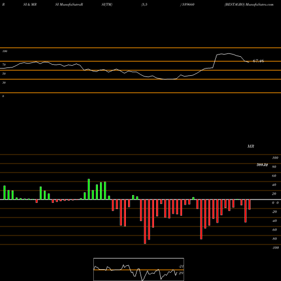Click the MR axis label -80
Viewport: 281px width, 281px height.
coord(274,239)
